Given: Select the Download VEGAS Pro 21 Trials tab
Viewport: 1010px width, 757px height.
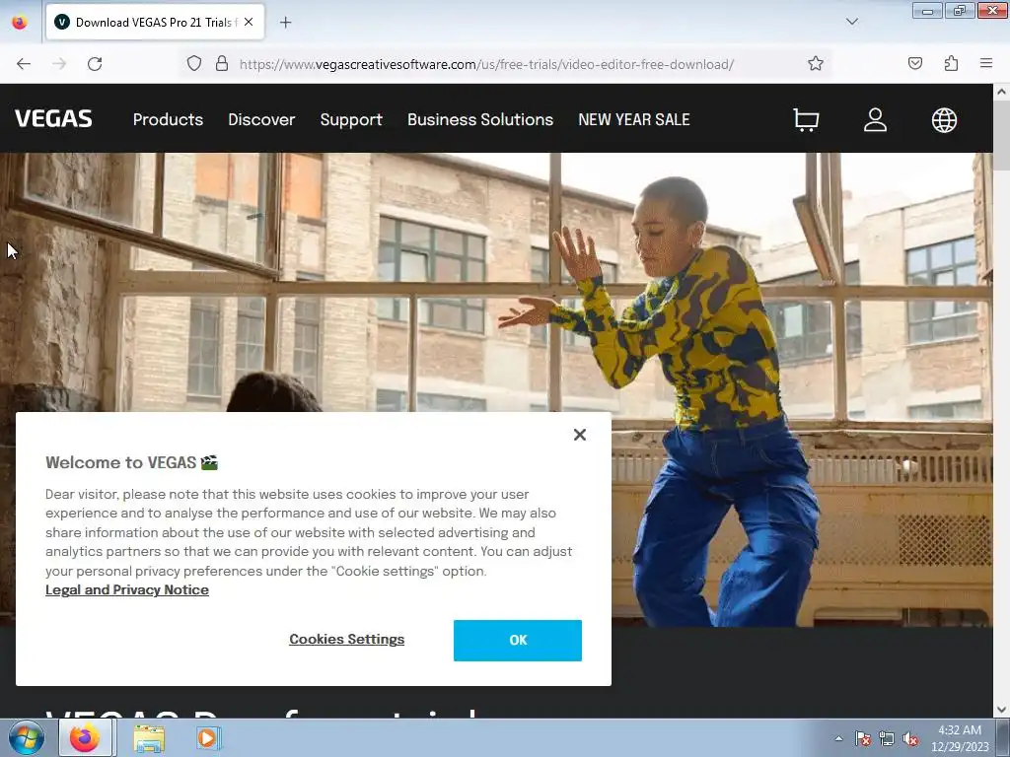Looking at the screenshot, I should (x=155, y=23).
